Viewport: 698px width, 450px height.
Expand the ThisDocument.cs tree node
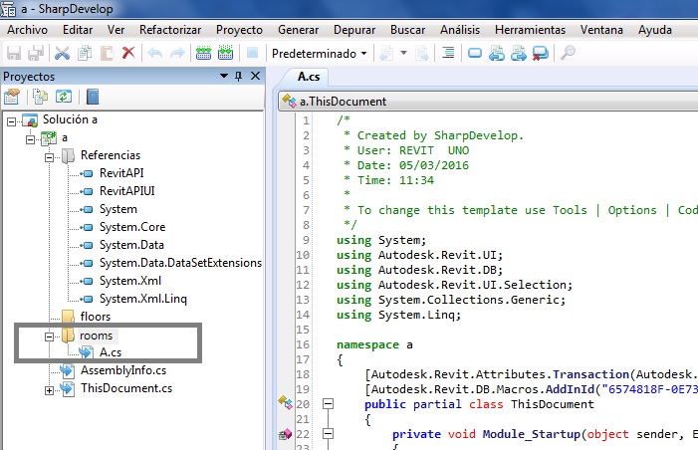point(49,390)
